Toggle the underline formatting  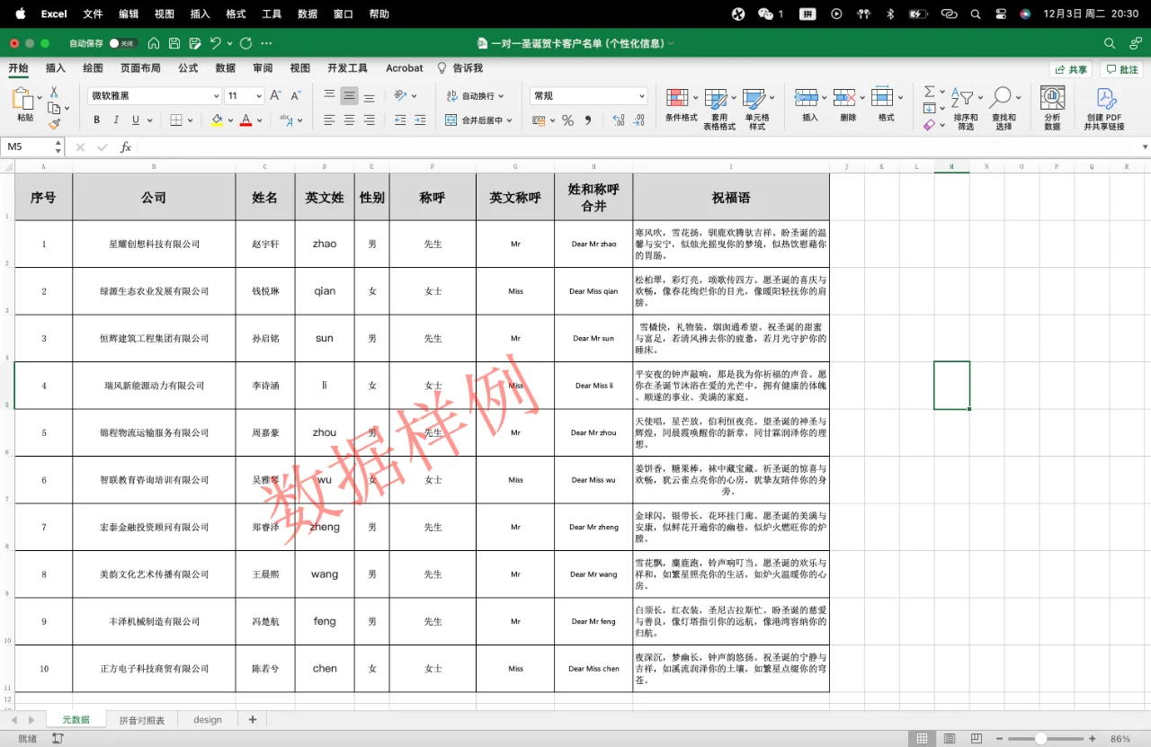(x=134, y=120)
